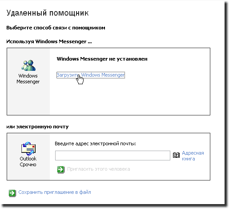
Task: Open the 'Адресная книга' link
Action: tap(193, 156)
